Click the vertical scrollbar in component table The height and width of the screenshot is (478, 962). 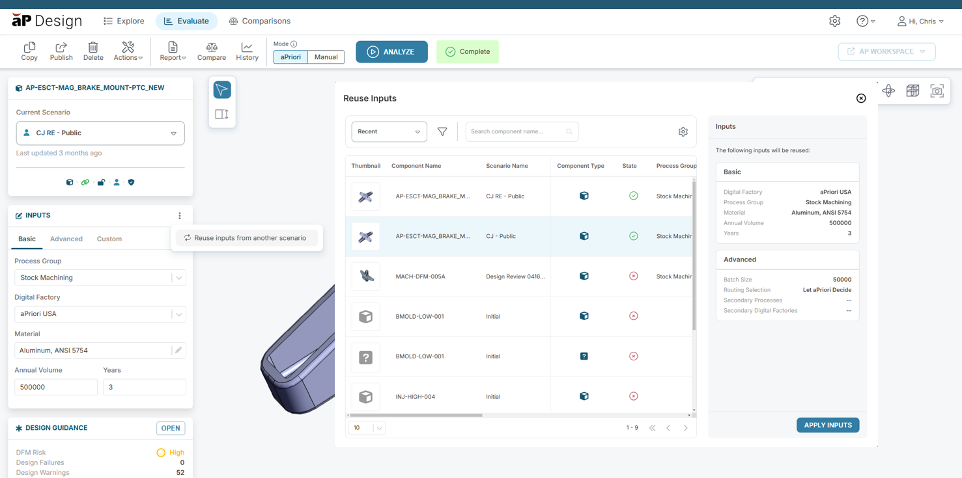pos(694,256)
